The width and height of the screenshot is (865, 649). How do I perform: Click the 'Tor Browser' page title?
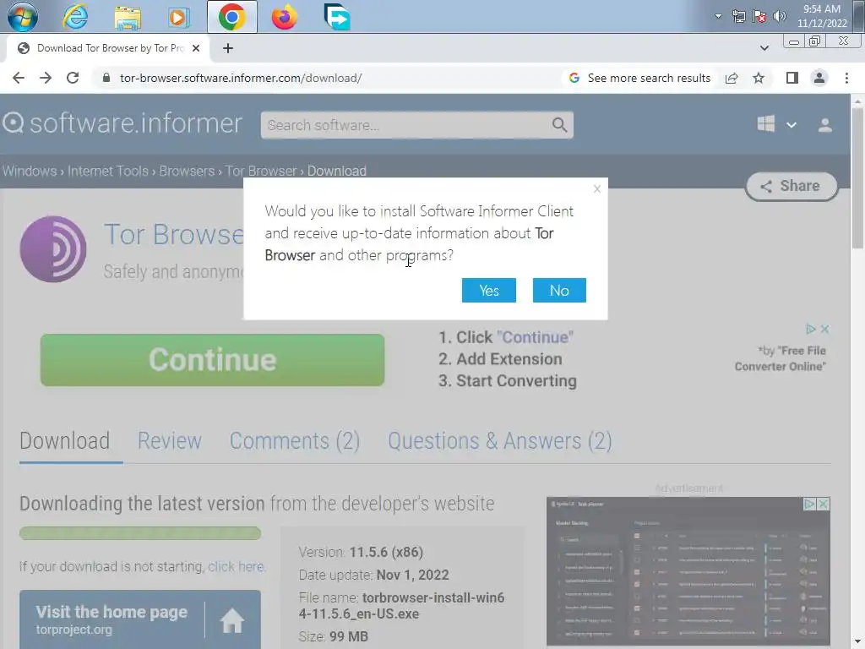pyautogui.click(x=174, y=234)
